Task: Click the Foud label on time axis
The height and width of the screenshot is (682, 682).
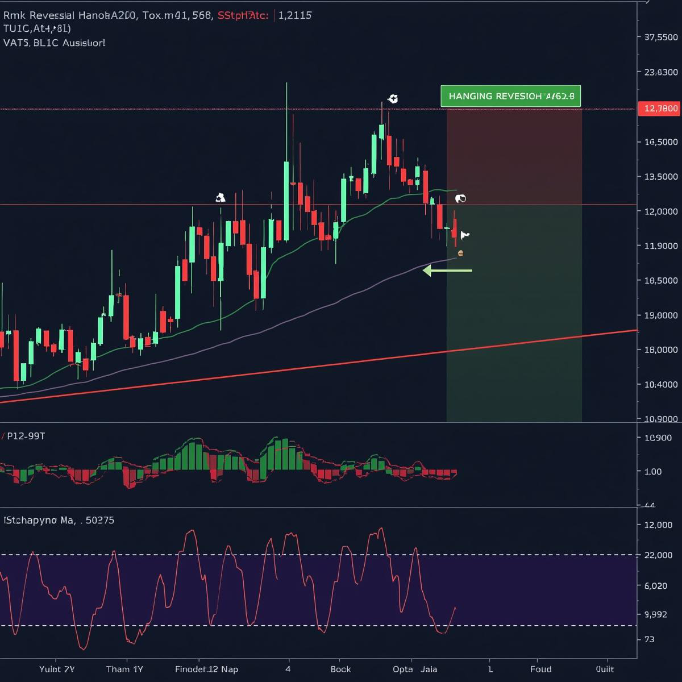Action: click(540, 669)
